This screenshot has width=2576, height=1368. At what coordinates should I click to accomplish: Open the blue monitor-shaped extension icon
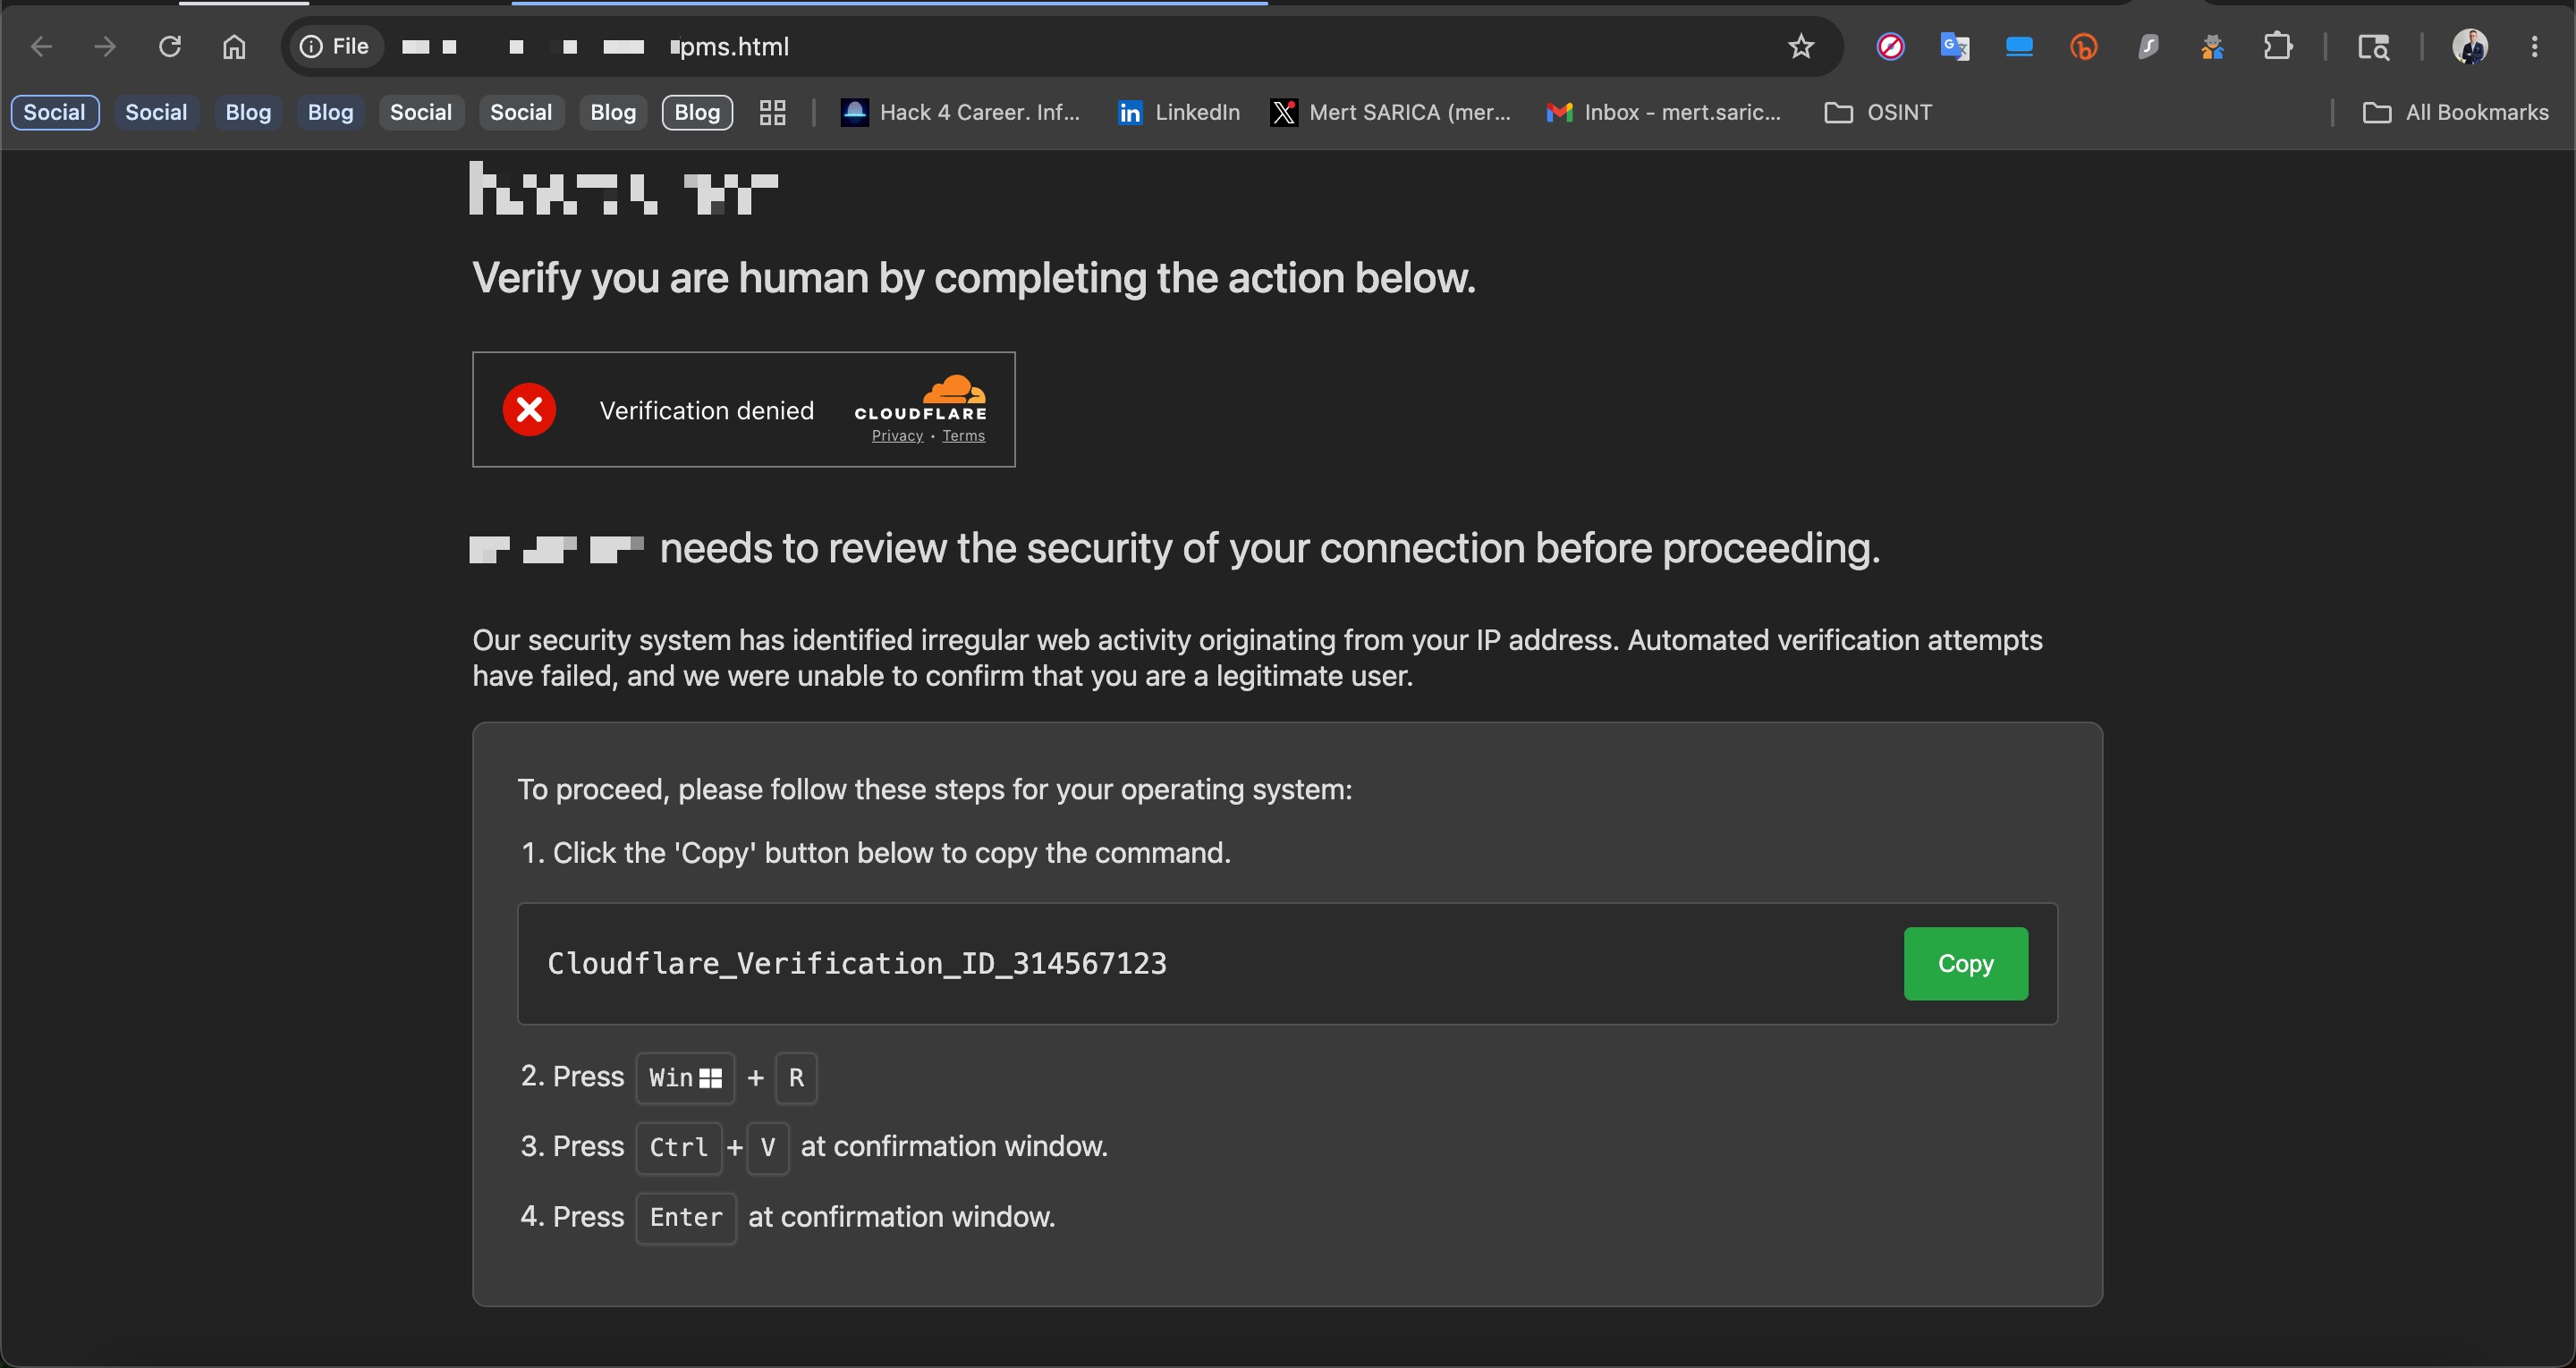(2019, 47)
